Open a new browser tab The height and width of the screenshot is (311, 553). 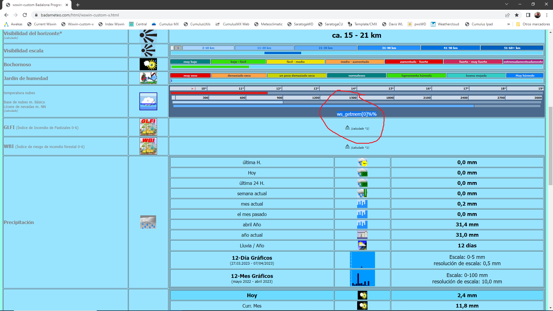pyautogui.click(x=78, y=5)
